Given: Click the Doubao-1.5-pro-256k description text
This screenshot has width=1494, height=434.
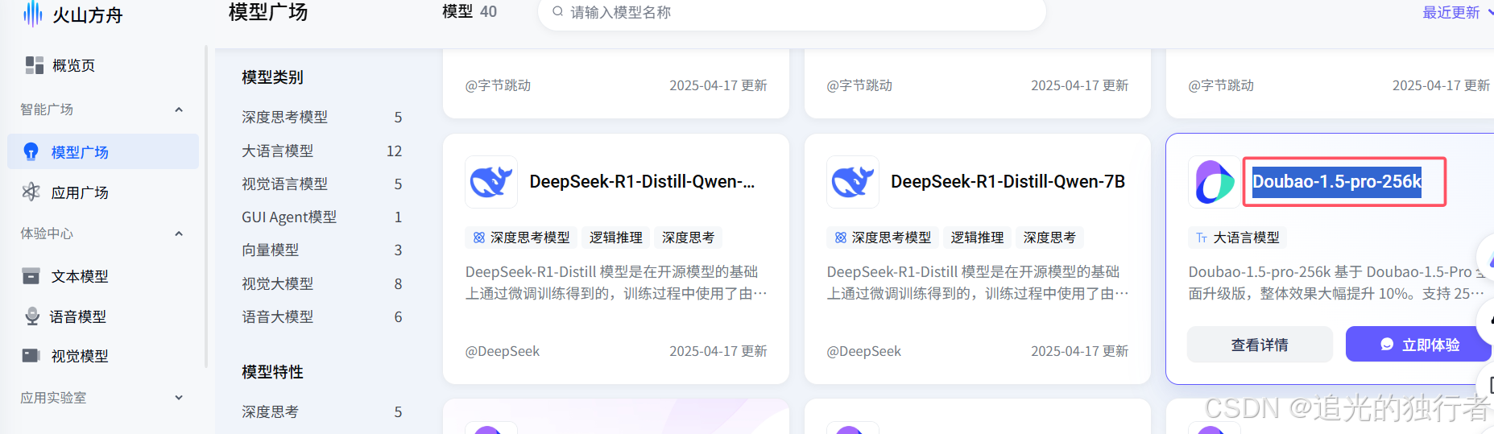Looking at the screenshot, I should coord(1336,283).
